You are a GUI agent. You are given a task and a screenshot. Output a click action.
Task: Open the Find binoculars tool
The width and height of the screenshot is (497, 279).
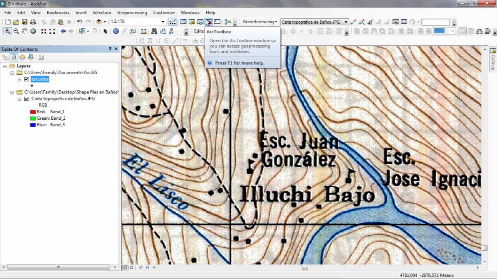154,31
